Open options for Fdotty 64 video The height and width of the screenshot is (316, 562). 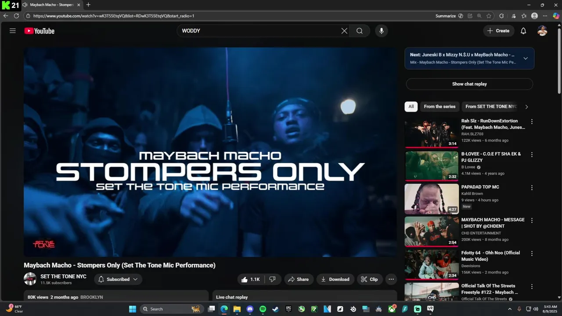coord(532,253)
